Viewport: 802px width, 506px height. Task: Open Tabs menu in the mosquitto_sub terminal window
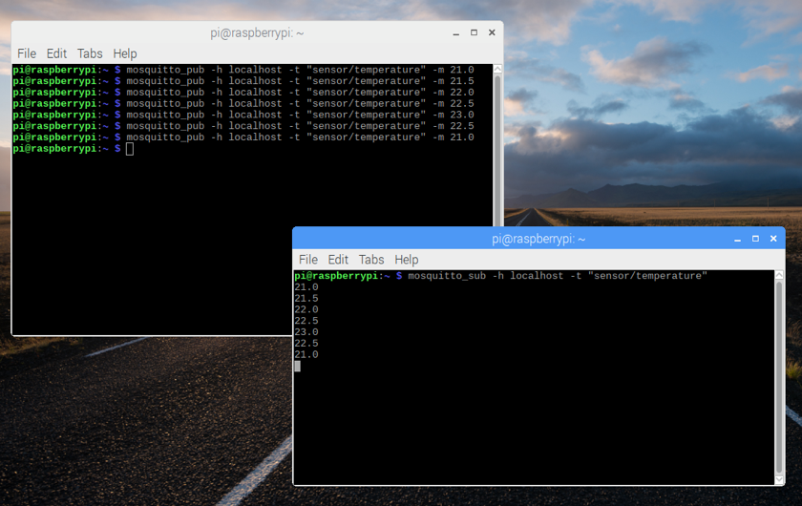pyautogui.click(x=370, y=260)
